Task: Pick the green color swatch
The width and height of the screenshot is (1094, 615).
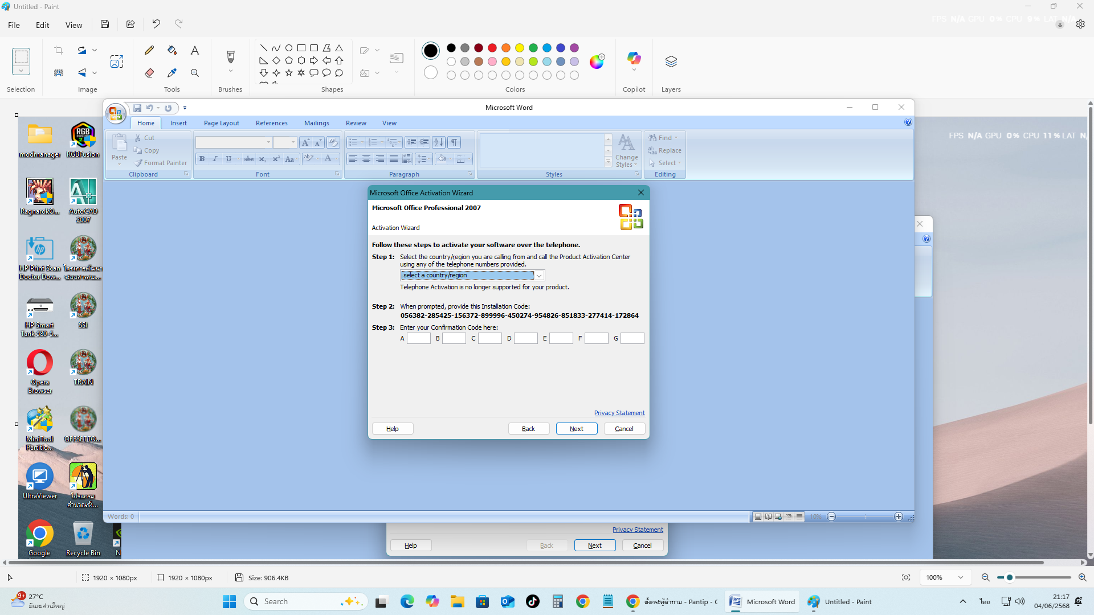Action: tap(533, 48)
